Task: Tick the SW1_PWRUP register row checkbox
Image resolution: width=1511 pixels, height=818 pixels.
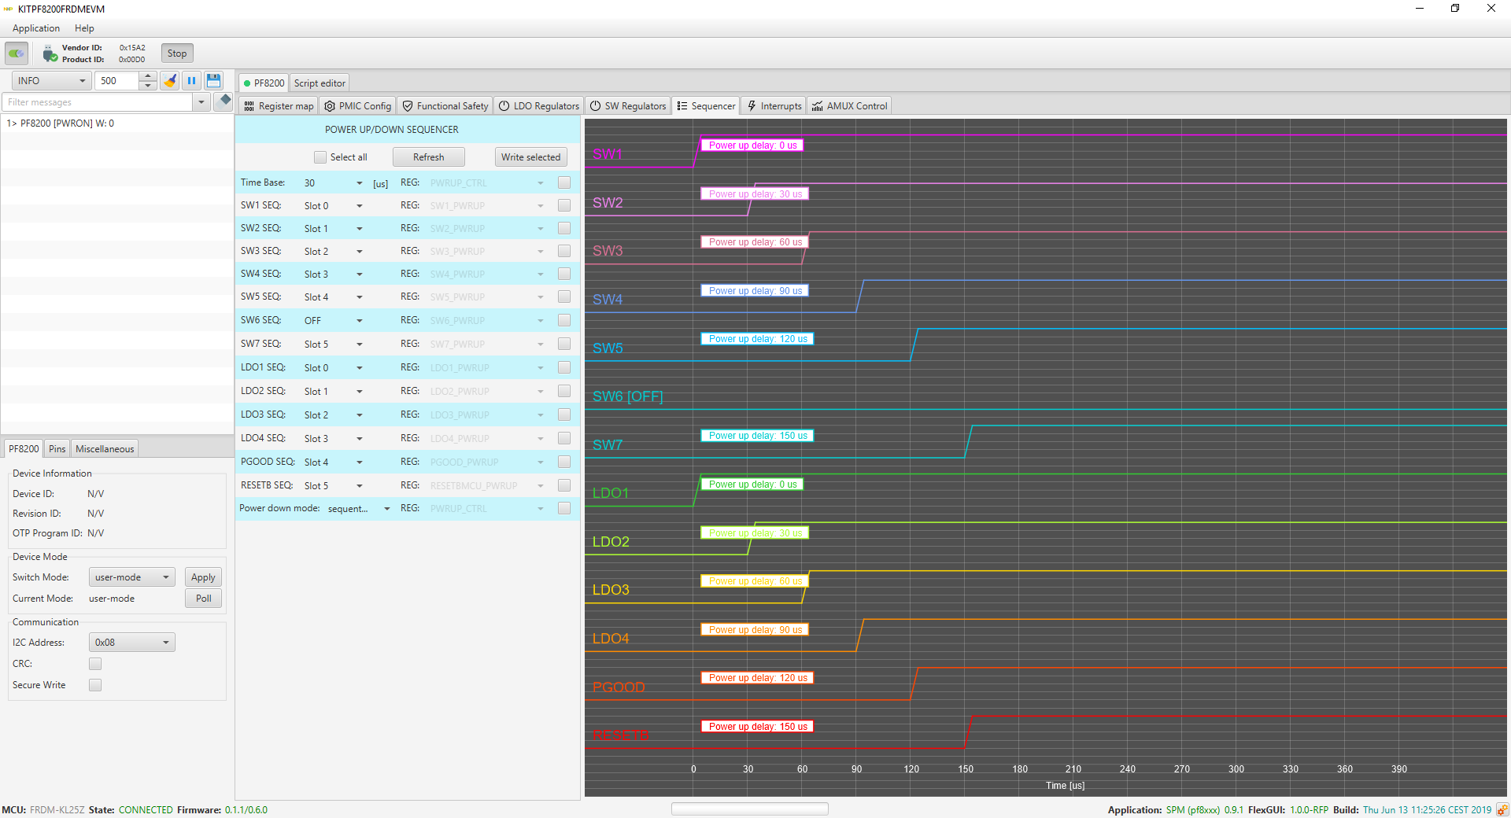Action: (x=564, y=205)
